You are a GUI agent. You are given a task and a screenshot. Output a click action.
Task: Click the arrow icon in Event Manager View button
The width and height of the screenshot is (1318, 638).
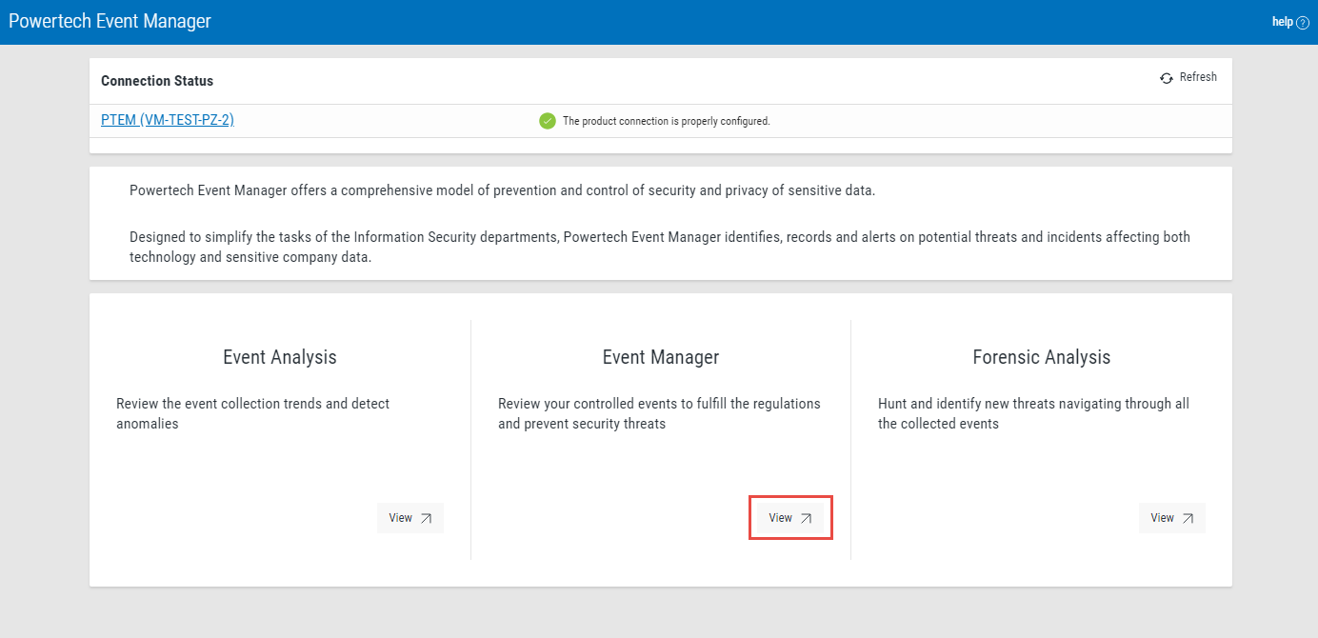pyautogui.click(x=806, y=518)
